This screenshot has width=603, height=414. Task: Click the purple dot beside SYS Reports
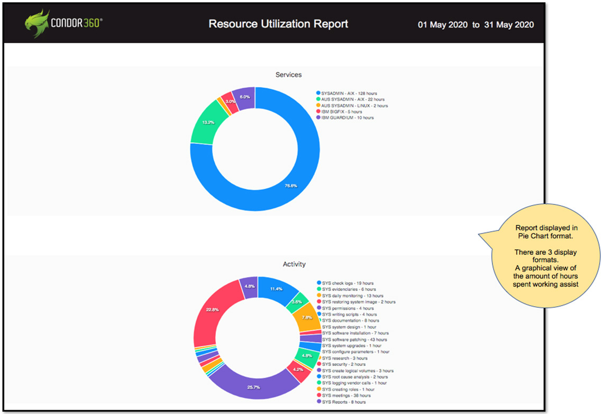point(319,402)
